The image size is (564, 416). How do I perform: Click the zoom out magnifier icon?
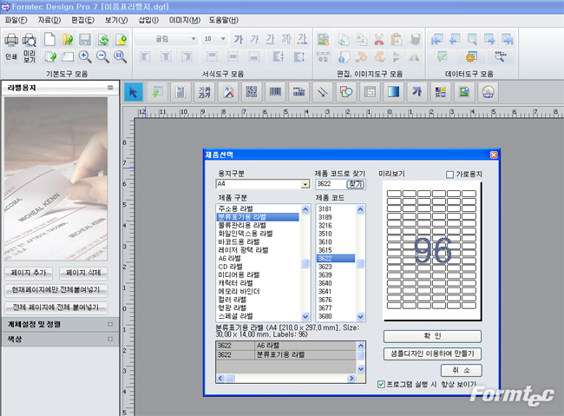tap(102, 56)
